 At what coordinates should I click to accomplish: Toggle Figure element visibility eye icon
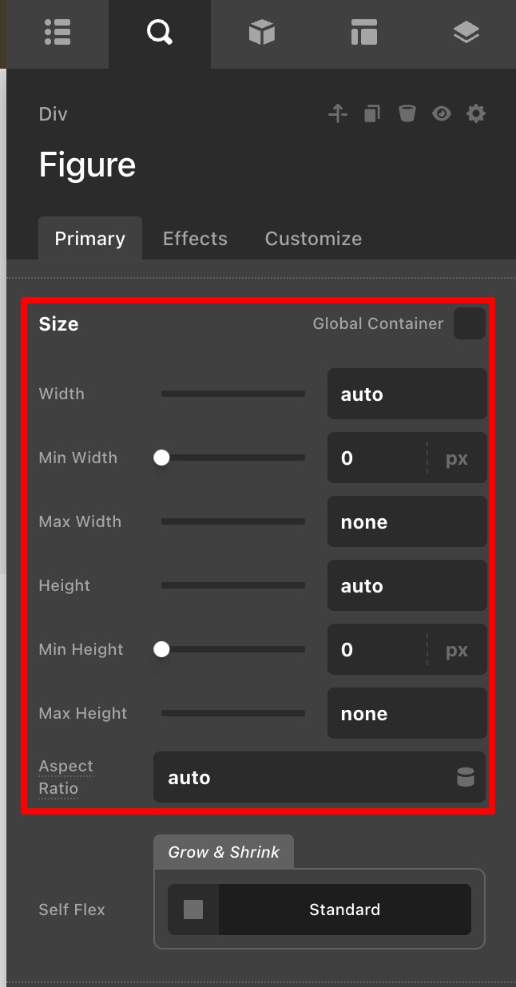[x=442, y=114]
